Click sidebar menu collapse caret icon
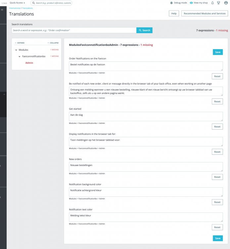 [x=4, y=95]
